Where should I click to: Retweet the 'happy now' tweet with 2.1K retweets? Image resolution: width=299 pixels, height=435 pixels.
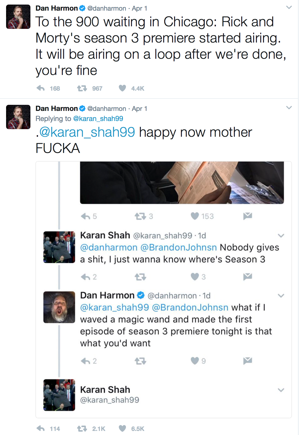pyautogui.click(x=82, y=428)
